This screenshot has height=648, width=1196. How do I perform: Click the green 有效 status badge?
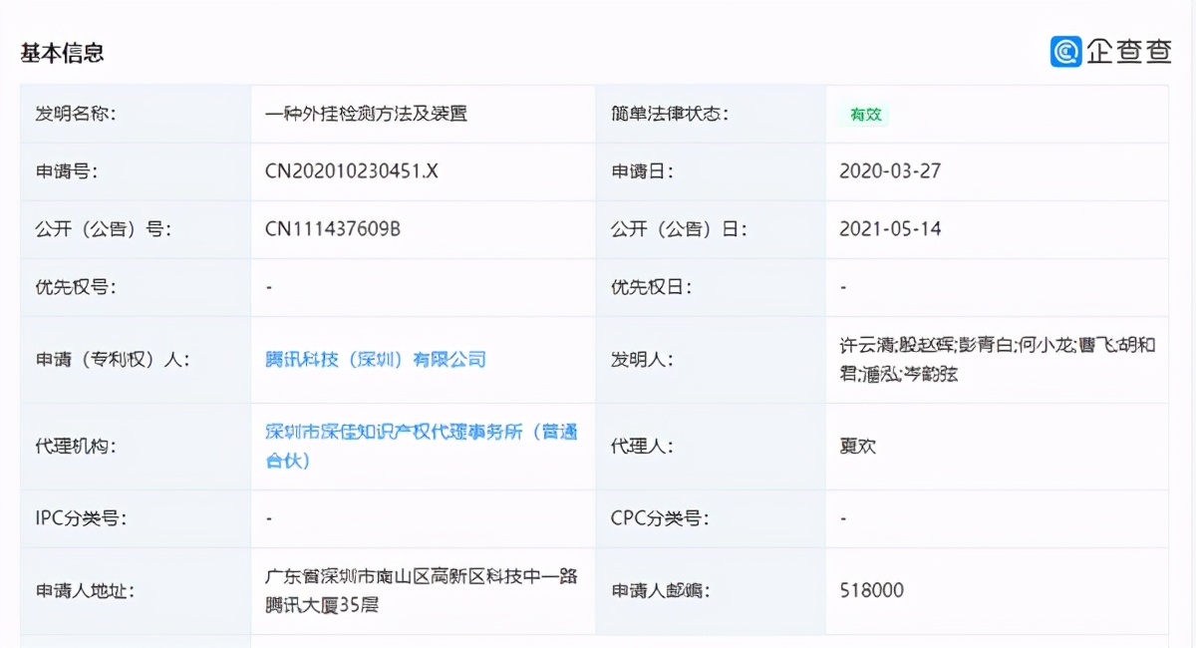click(864, 114)
